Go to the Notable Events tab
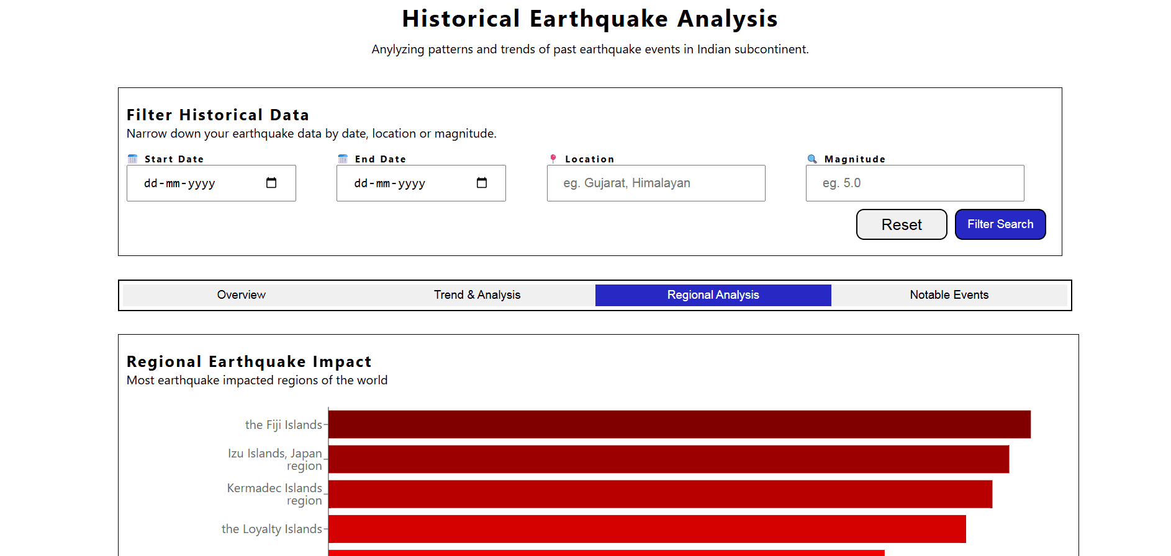 pyautogui.click(x=949, y=295)
